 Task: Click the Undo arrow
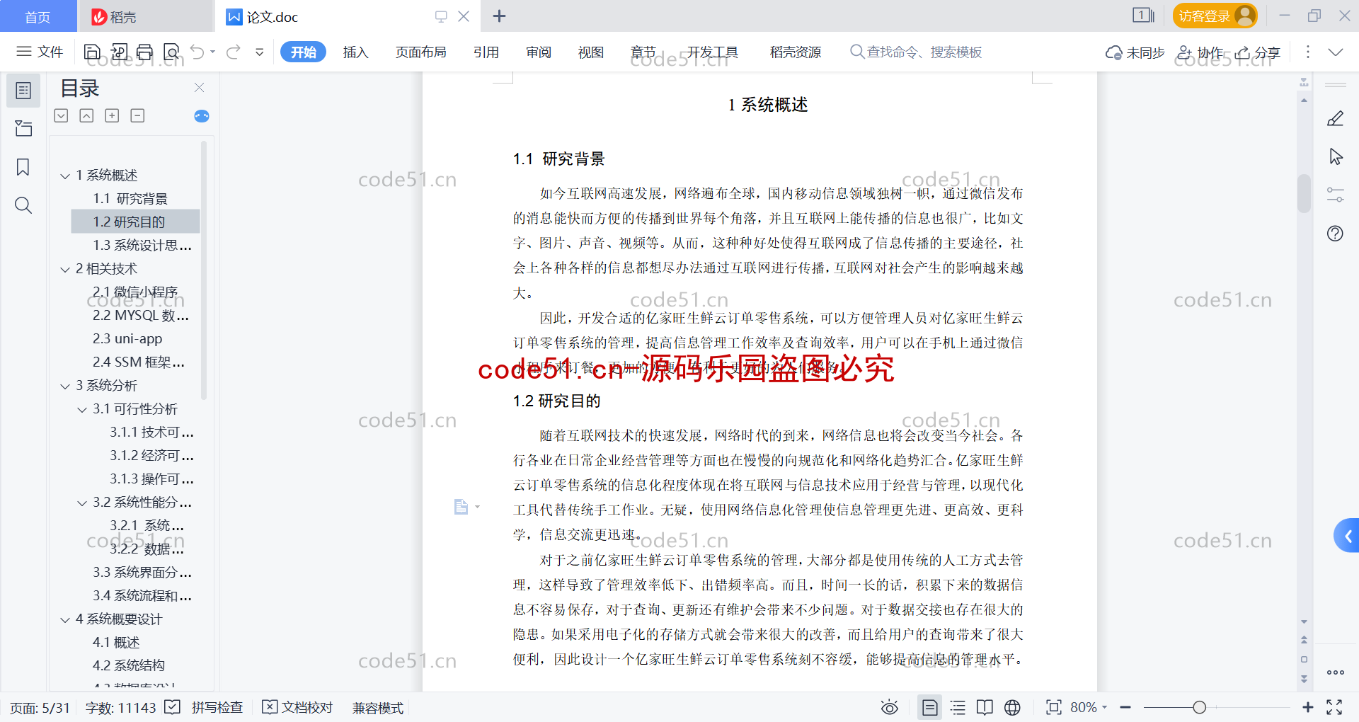click(197, 52)
